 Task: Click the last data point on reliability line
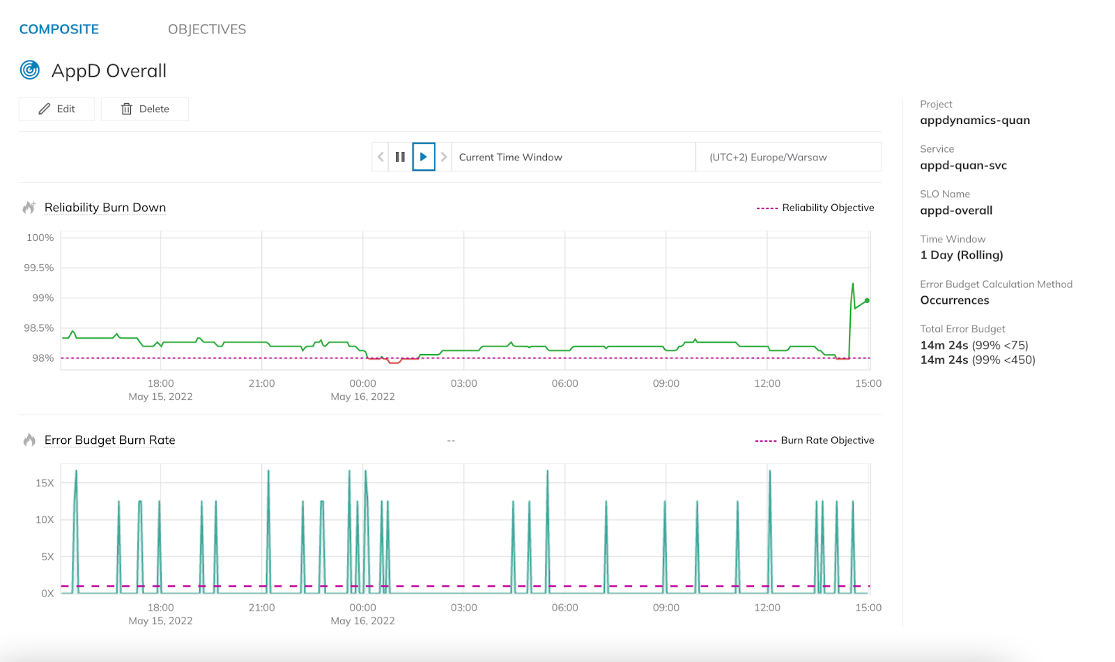pyautogui.click(x=867, y=300)
